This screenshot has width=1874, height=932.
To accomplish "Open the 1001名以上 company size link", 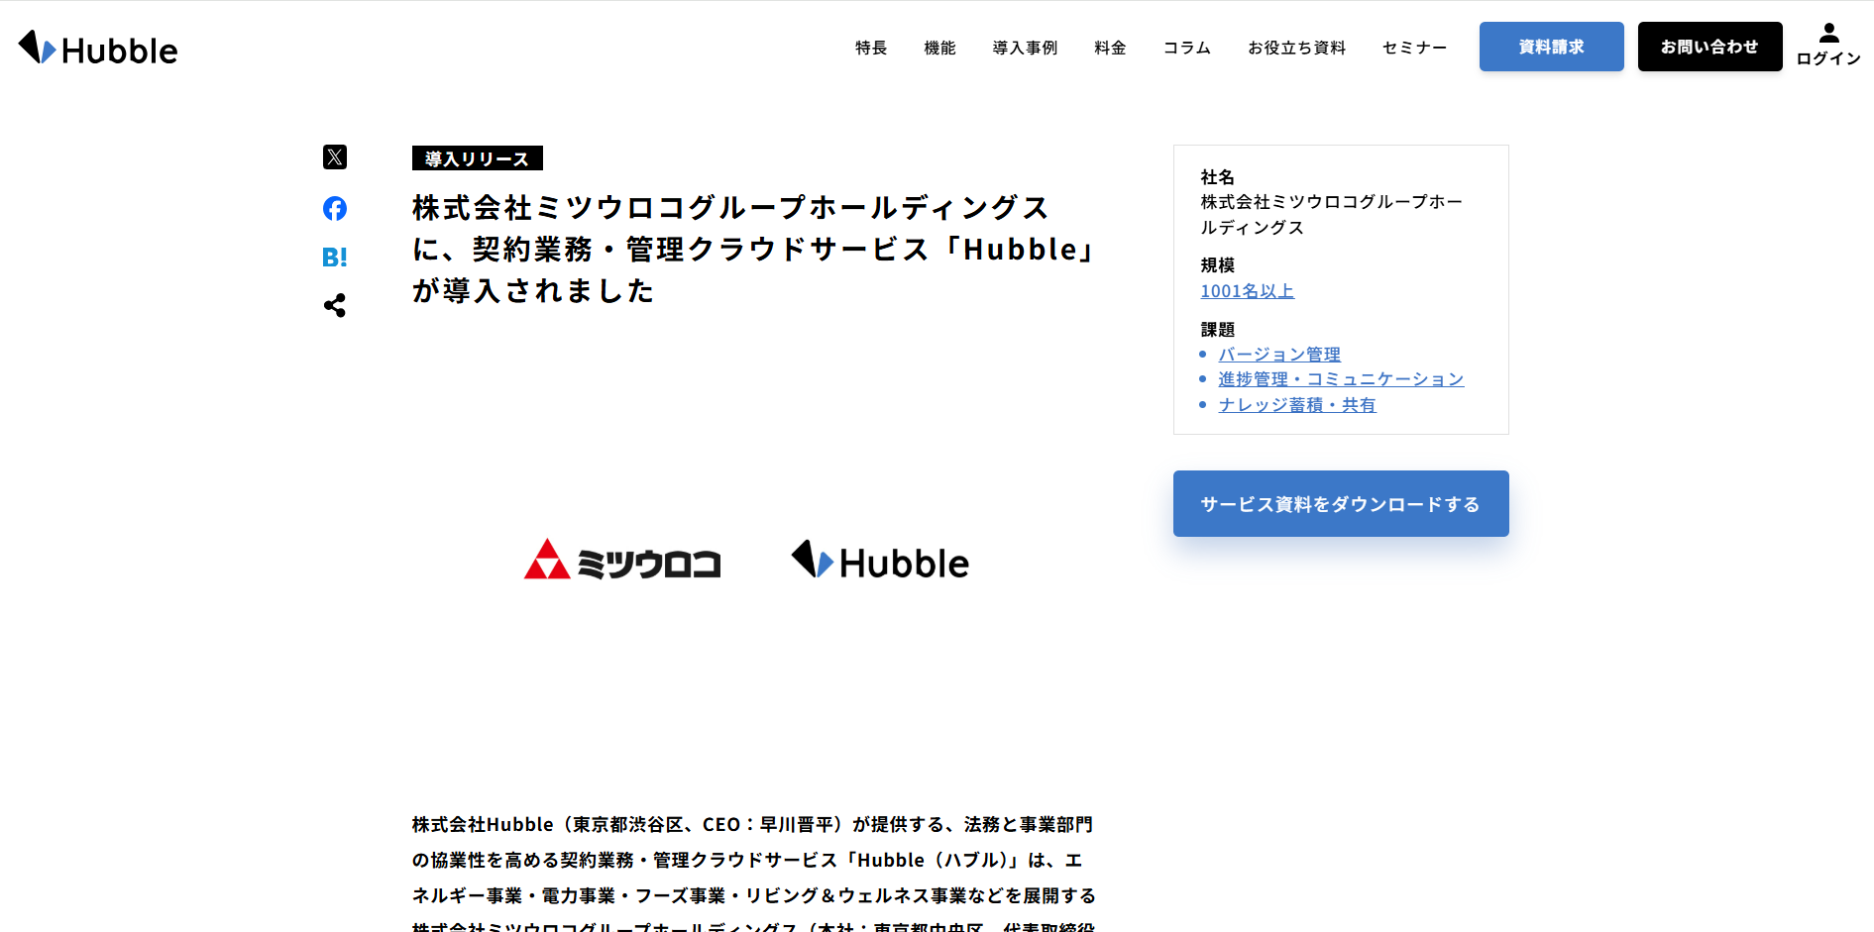I will (x=1247, y=290).
